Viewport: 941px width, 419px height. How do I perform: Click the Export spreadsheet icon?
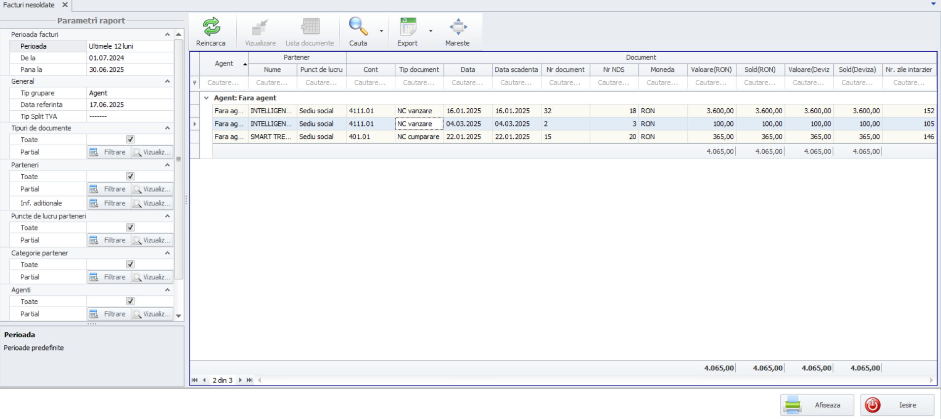(408, 27)
